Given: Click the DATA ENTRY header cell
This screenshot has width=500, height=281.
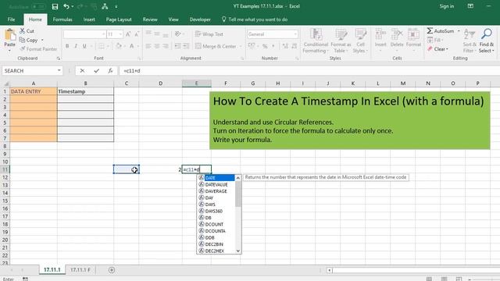Looking at the screenshot, I should 34,91.
